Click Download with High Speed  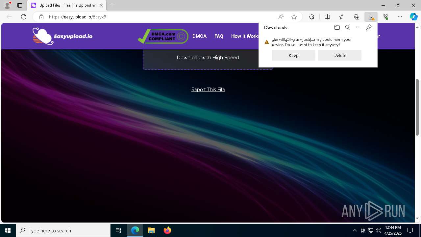208,58
